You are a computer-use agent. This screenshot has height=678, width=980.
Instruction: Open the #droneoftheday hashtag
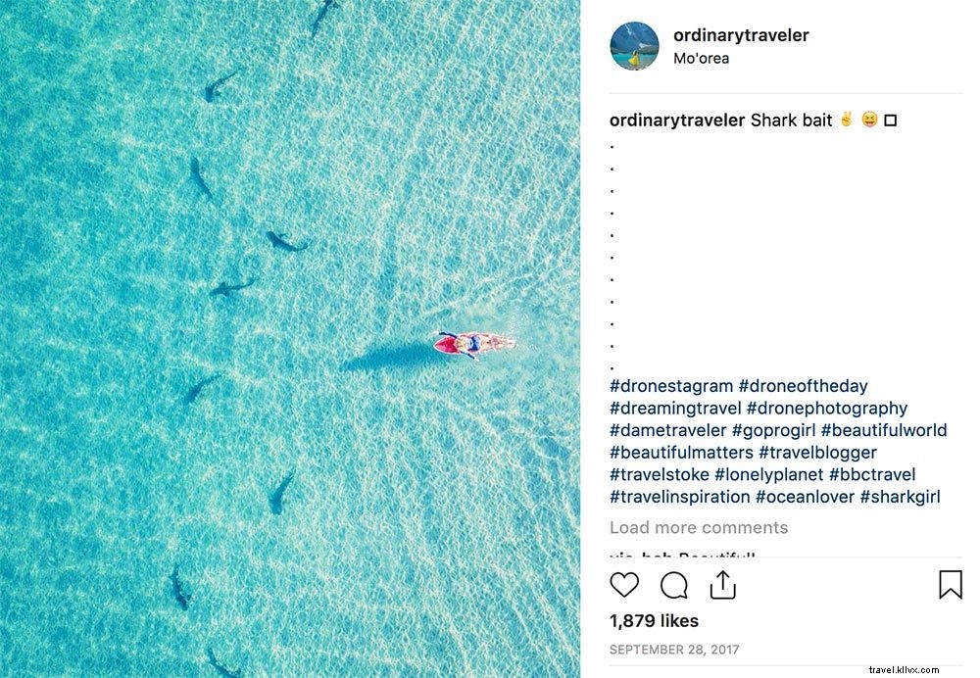click(808, 386)
